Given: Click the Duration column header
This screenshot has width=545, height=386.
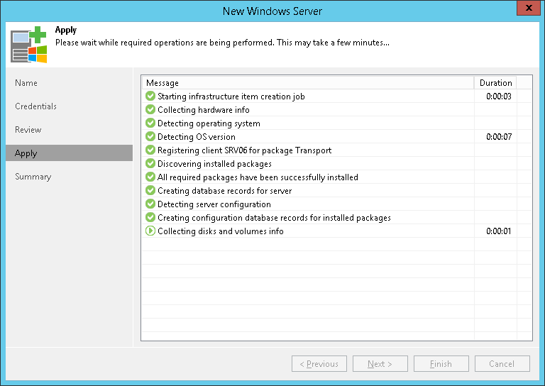Looking at the screenshot, I should pyautogui.click(x=495, y=83).
